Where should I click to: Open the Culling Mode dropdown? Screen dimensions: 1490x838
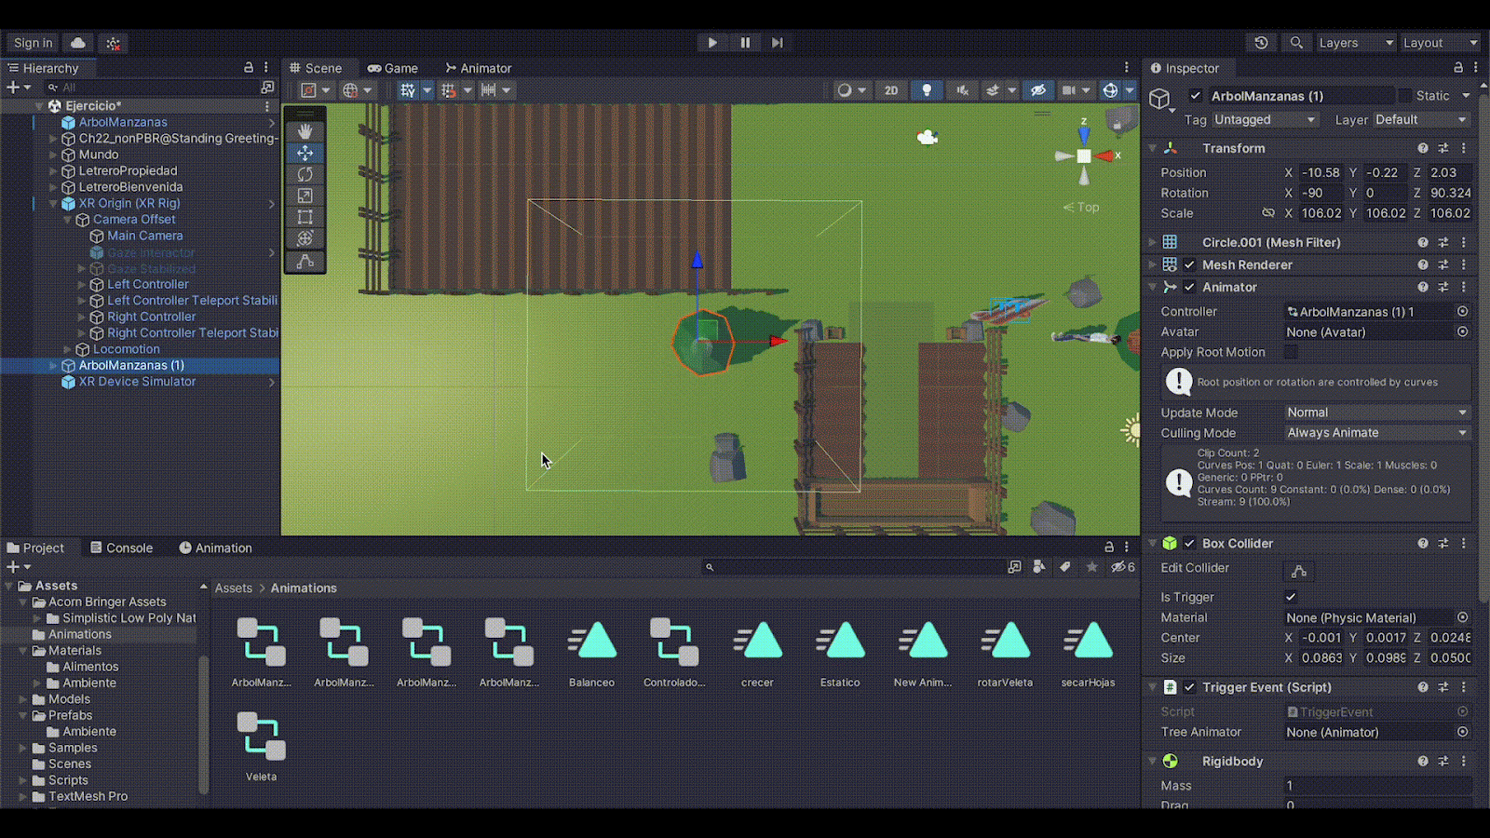1376,433
